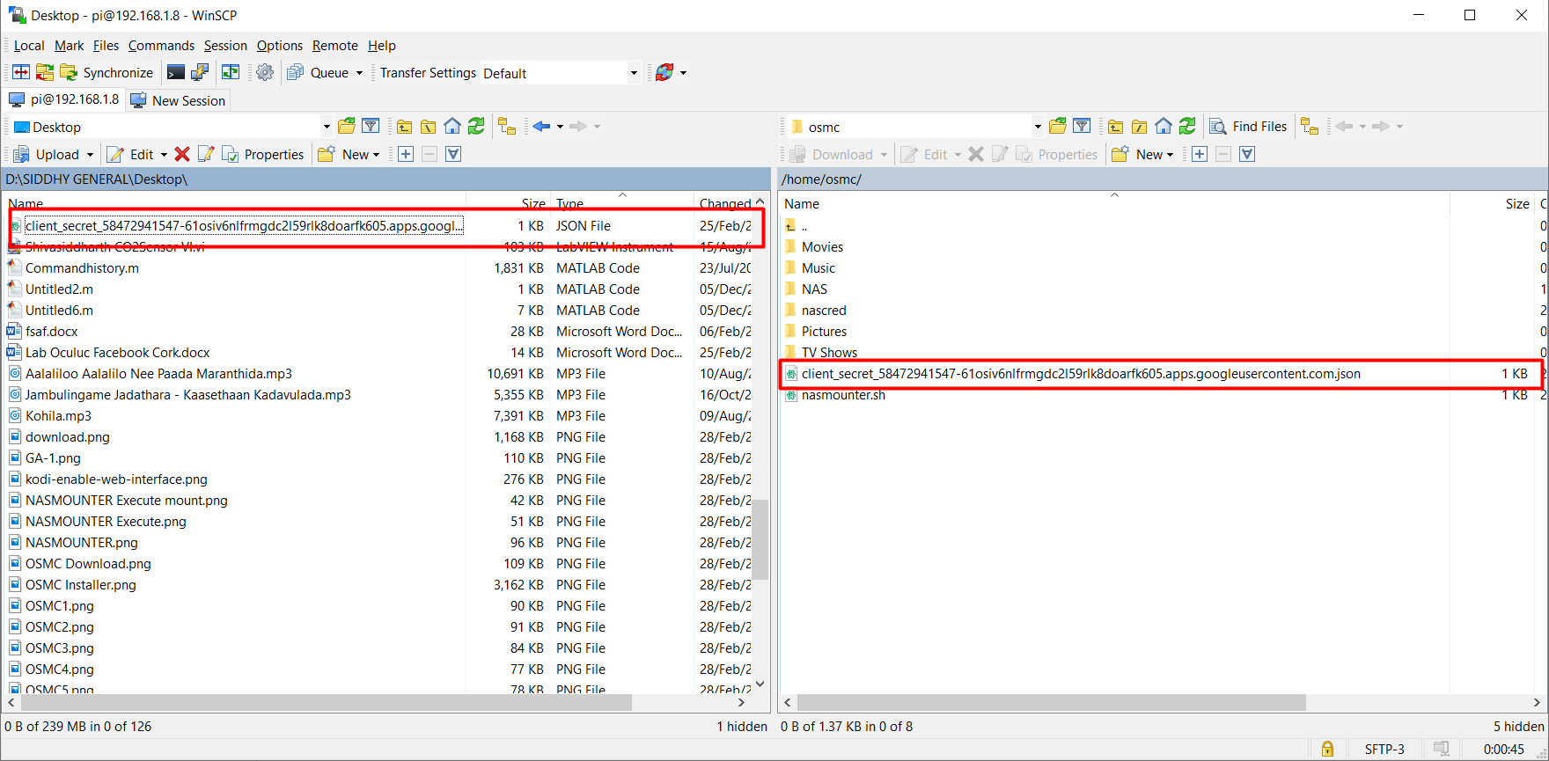Click local panel open directory icon

tap(347, 127)
